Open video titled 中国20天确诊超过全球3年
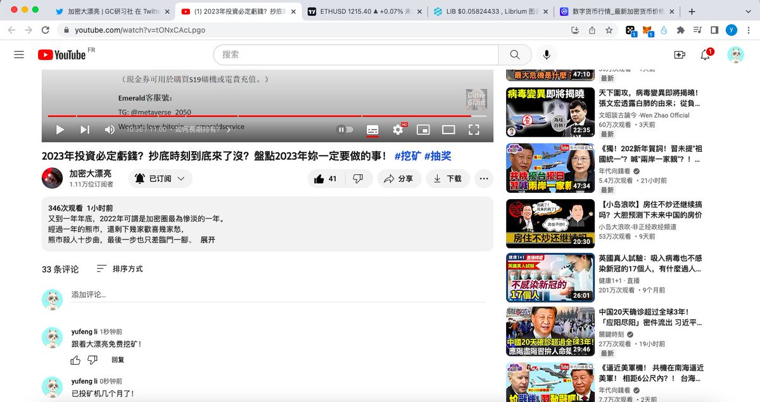760x402 pixels. click(650, 317)
